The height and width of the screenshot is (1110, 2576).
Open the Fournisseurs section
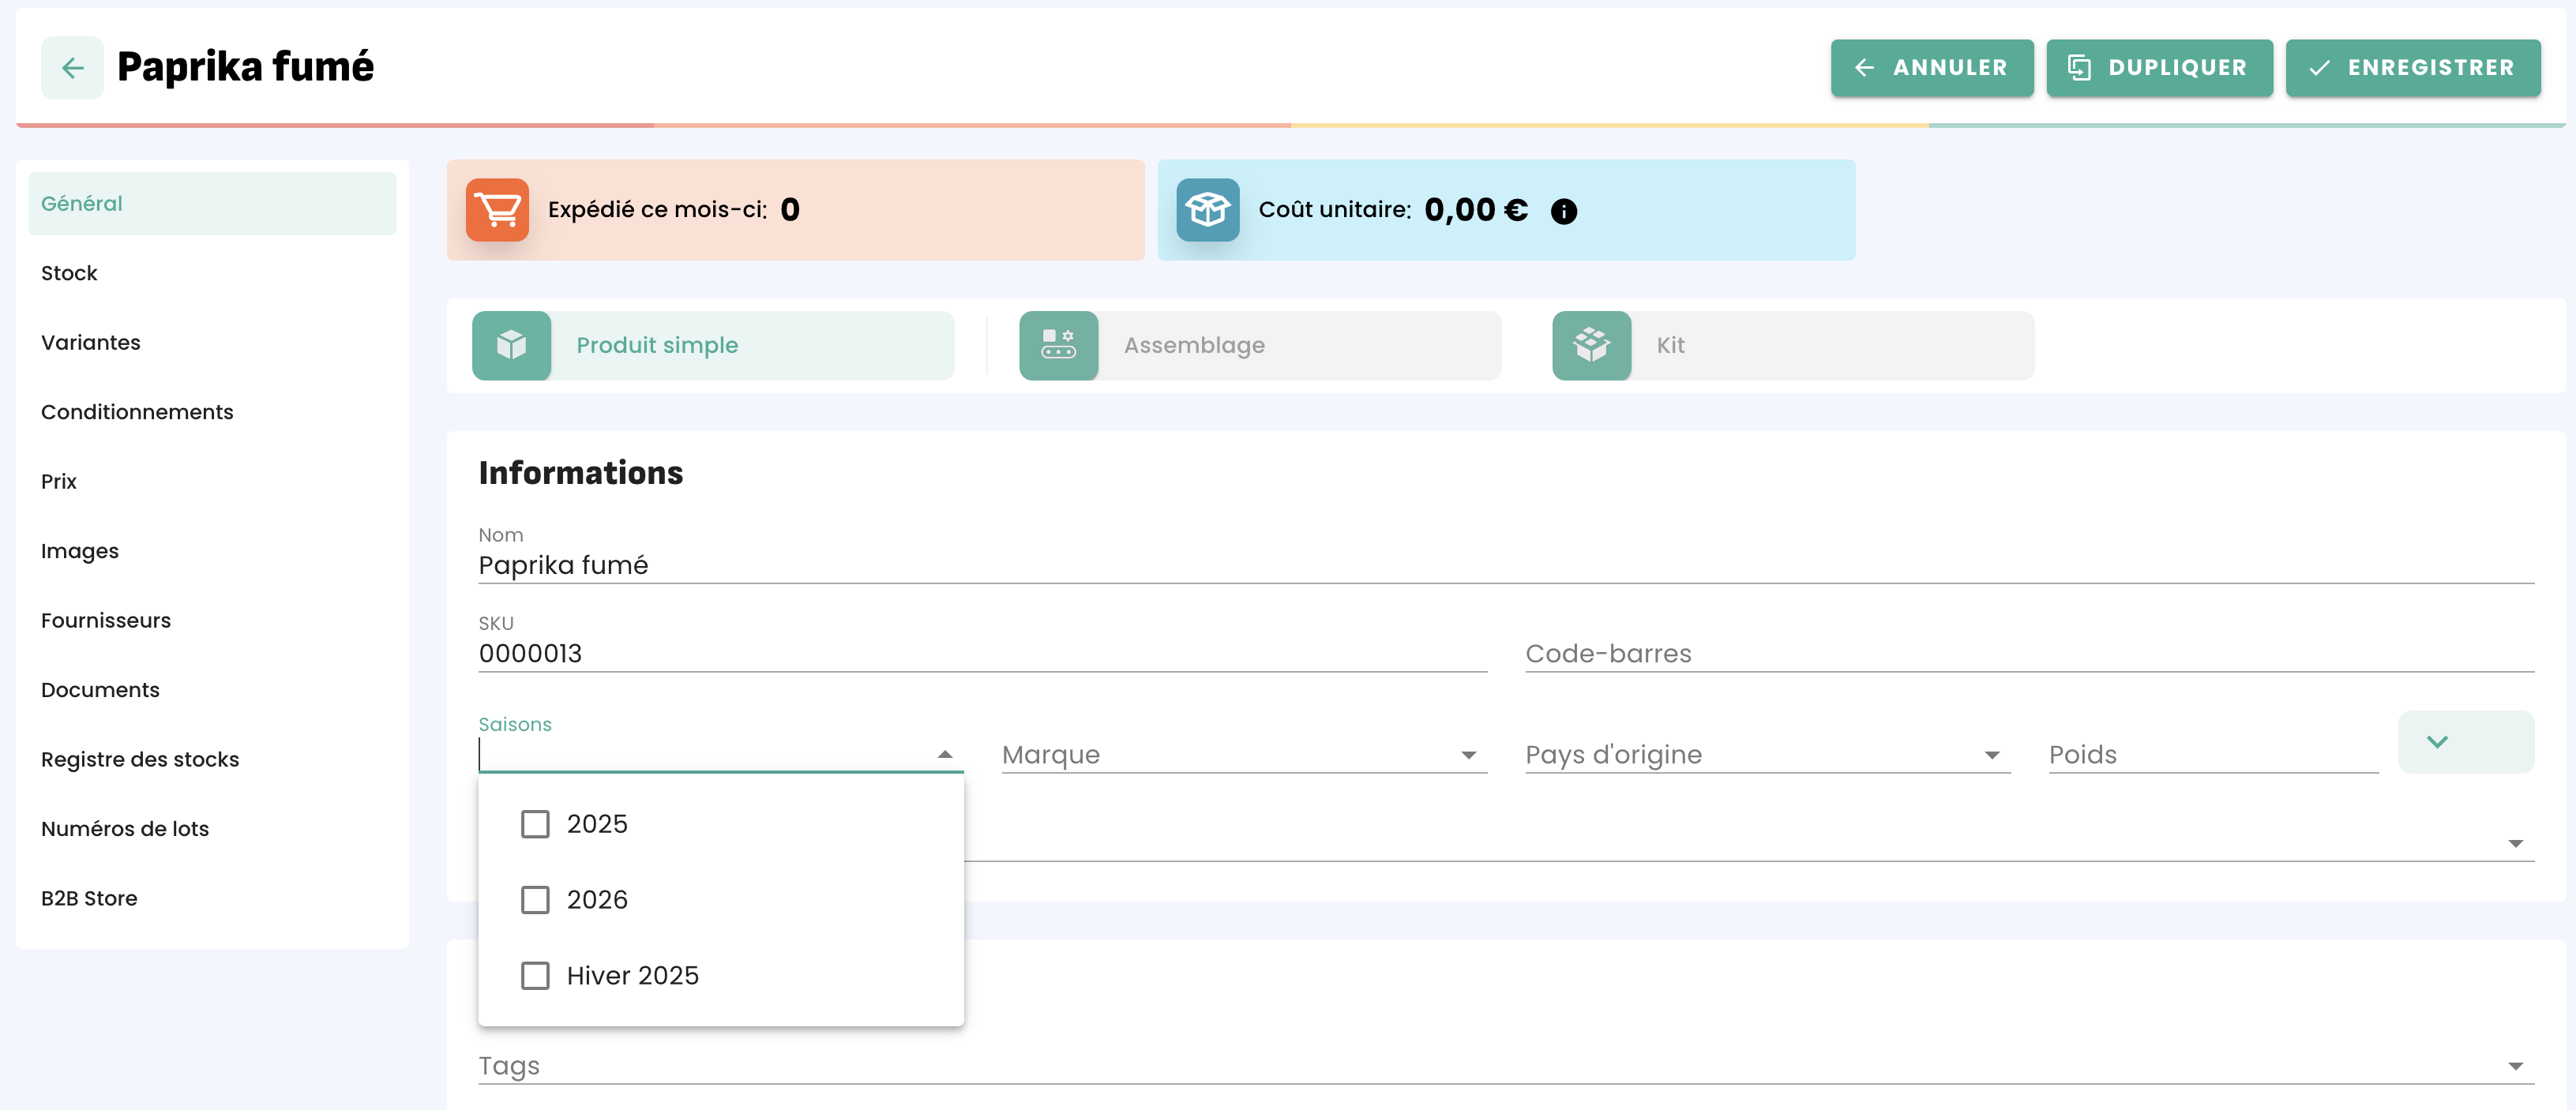pos(106,620)
